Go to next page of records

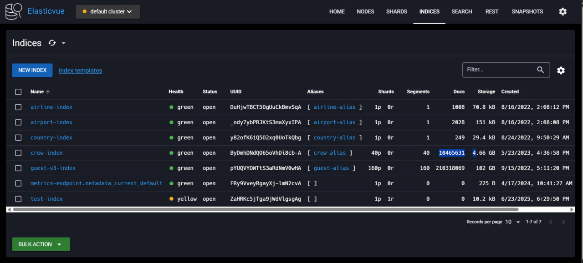pos(563,222)
